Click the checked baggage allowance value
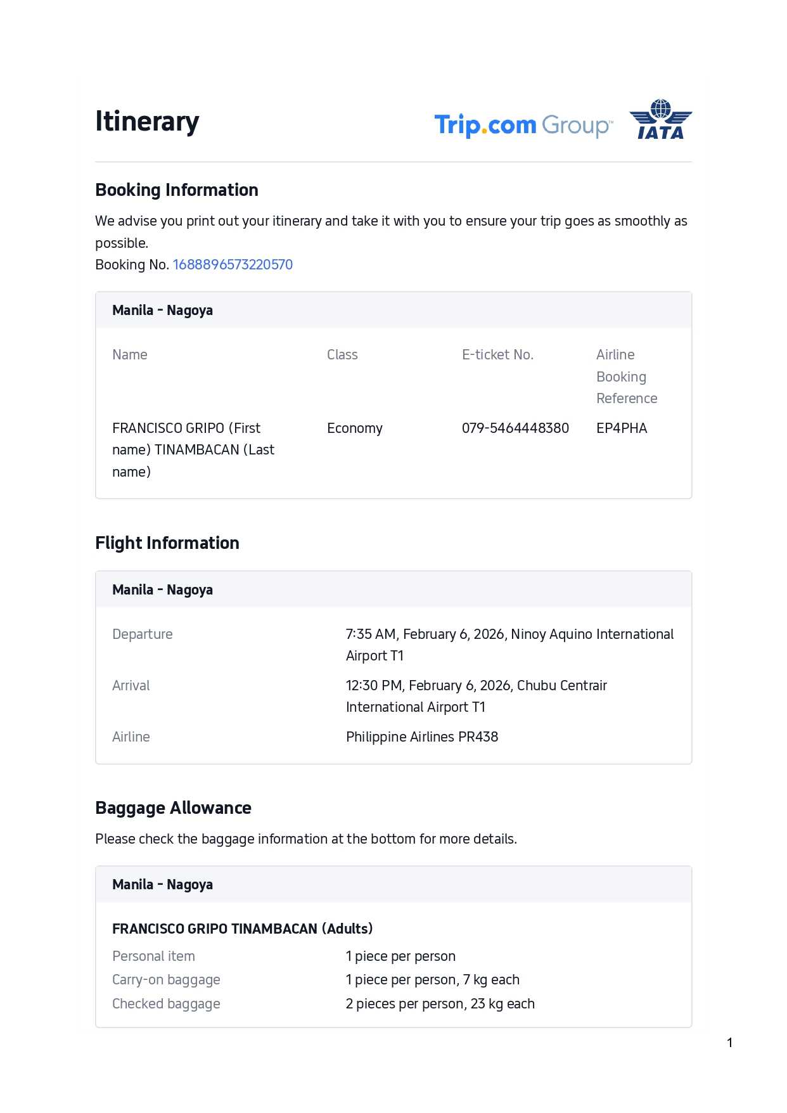 coord(440,1004)
